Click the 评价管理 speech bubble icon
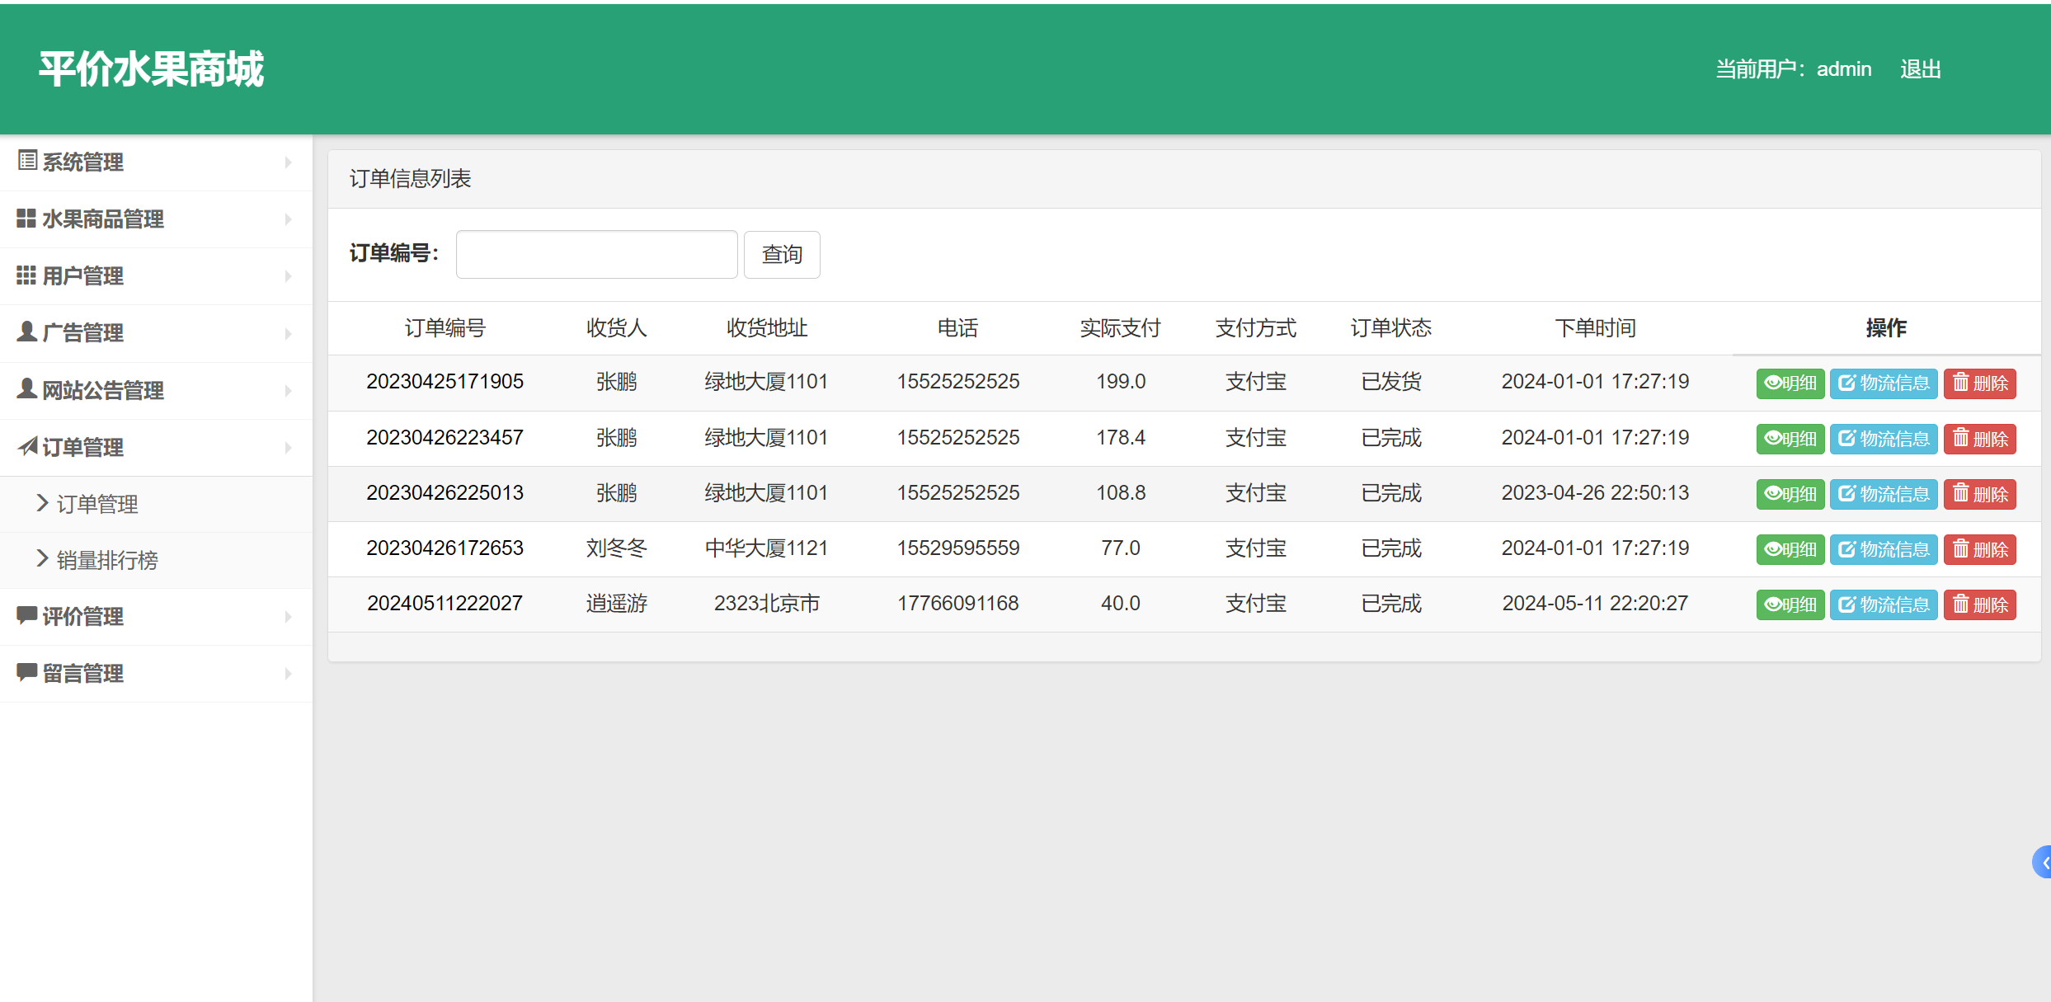Viewport: 2051px width, 1002px height. [x=26, y=615]
